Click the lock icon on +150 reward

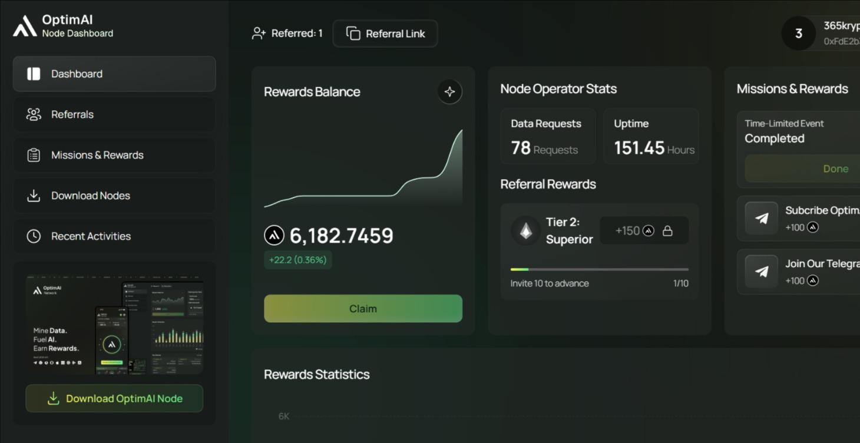click(667, 231)
